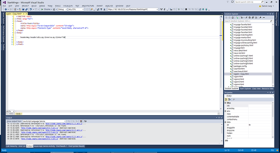Open the Debug configuration dropdown

click(66, 9)
